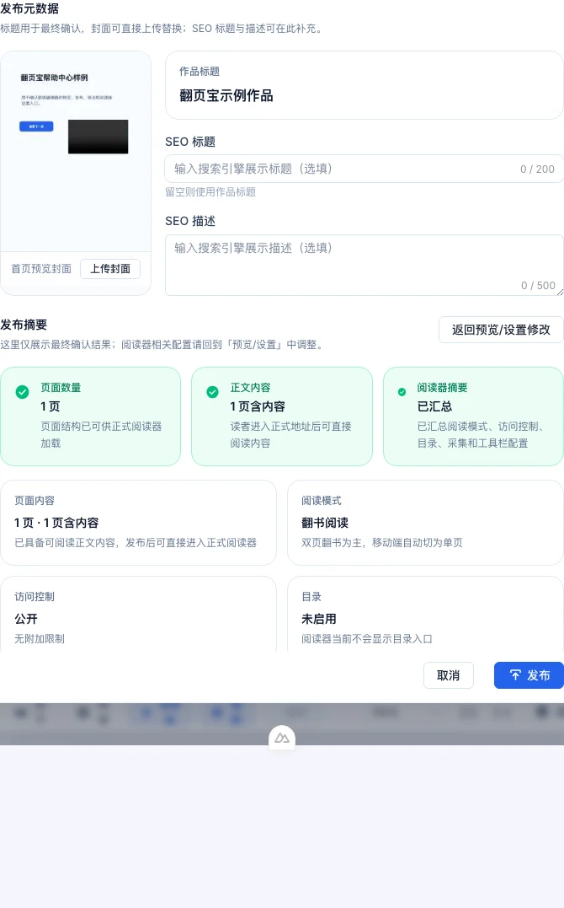The width and height of the screenshot is (564, 908).
Task: Click the 发布元数据 heading text
Action: [29, 8]
